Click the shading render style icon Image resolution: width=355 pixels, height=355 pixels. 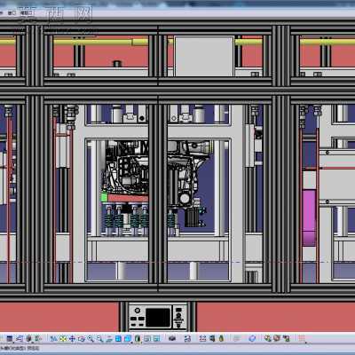click(138, 338)
